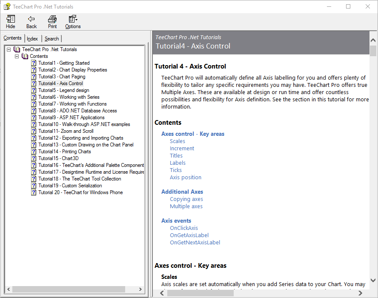
Task: Follow the Multiple axes link
Action: 186,206
